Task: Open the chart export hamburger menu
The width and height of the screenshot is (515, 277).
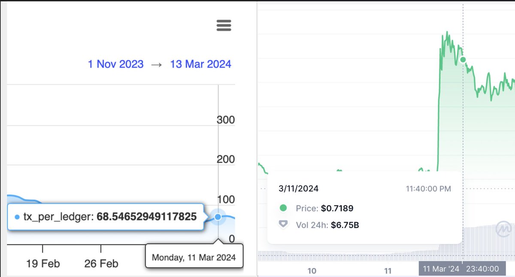Action: [224, 26]
